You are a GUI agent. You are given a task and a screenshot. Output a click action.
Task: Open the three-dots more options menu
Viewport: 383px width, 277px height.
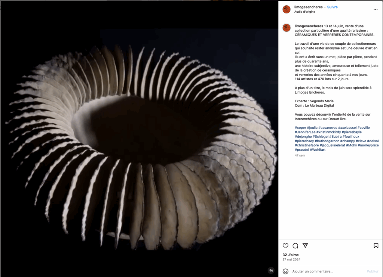point(376,9)
